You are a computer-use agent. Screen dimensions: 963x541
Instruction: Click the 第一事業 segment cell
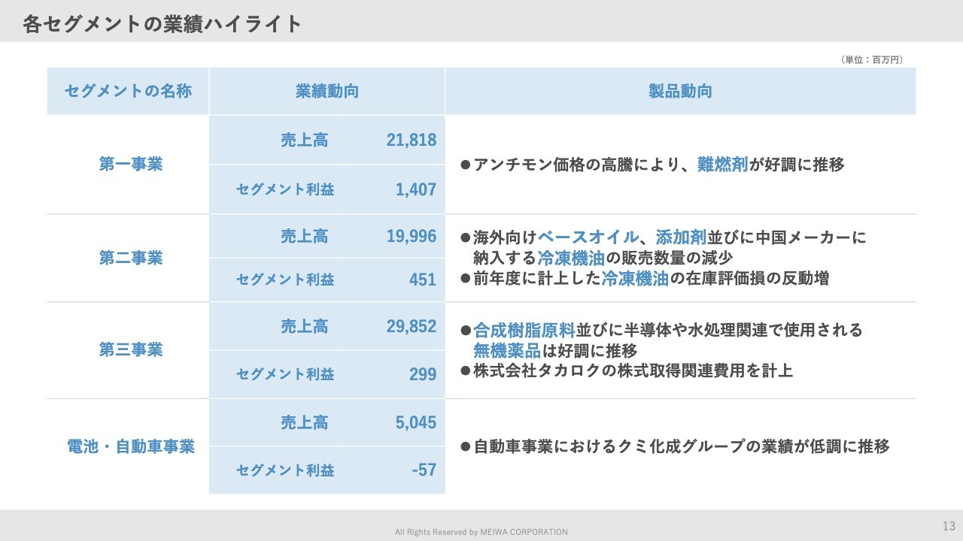click(131, 164)
